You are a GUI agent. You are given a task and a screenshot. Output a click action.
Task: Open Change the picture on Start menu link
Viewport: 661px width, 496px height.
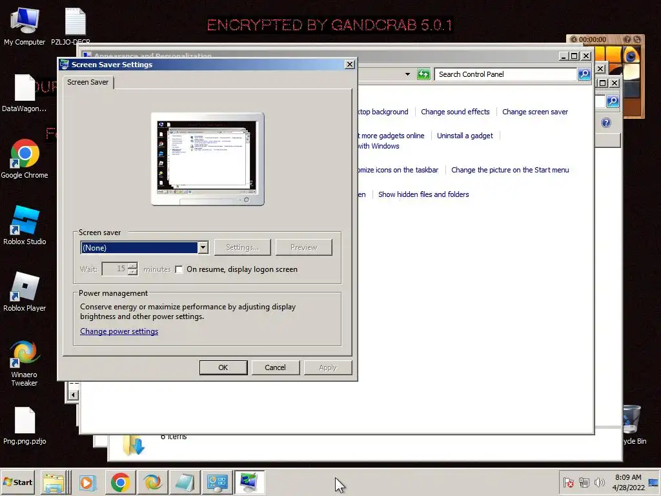tap(510, 170)
